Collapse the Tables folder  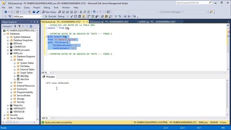(11, 60)
